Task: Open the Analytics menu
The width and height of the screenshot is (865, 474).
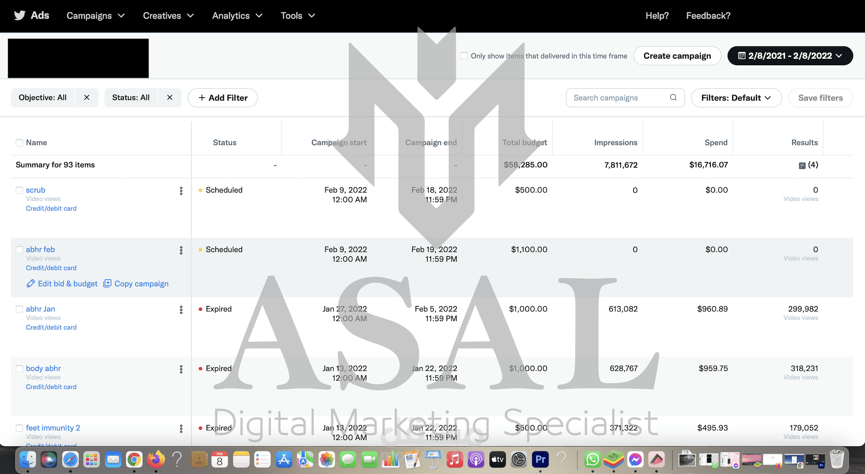Action: coord(237,16)
